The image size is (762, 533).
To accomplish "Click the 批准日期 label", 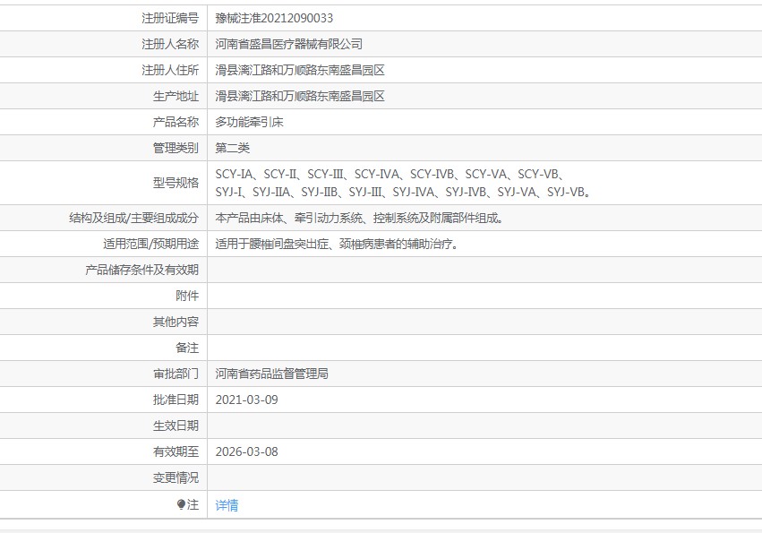I will tap(176, 400).
